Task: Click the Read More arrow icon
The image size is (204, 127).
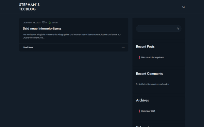Action: coord(123,47)
